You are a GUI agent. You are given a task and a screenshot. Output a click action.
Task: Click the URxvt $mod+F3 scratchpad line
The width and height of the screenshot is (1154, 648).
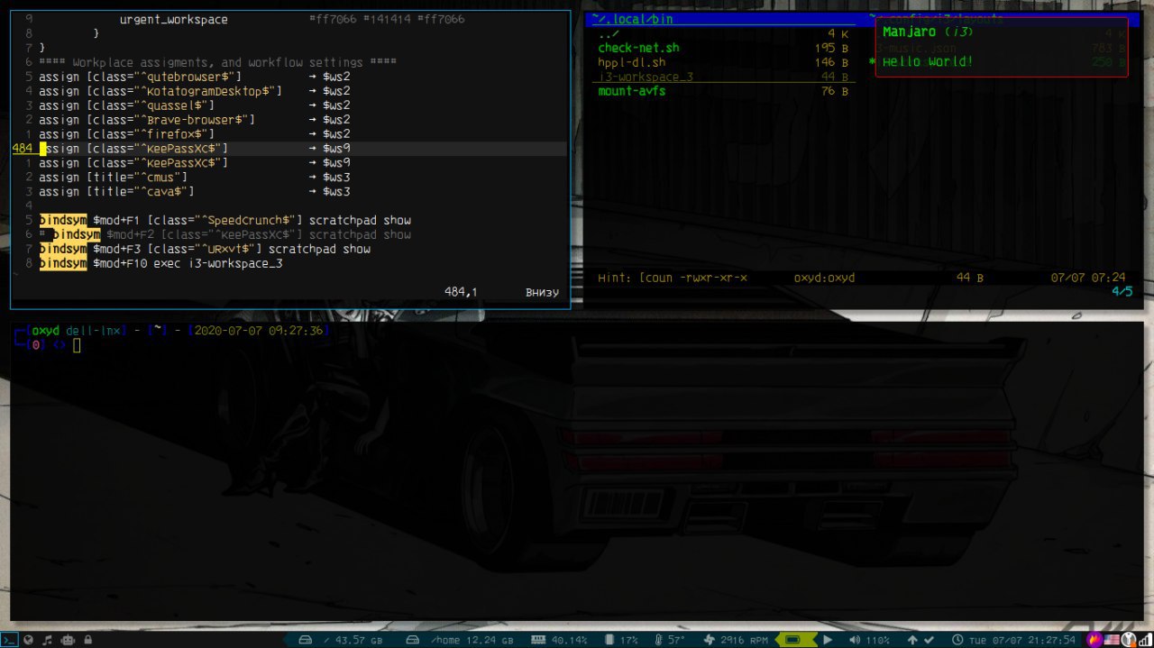(205, 250)
